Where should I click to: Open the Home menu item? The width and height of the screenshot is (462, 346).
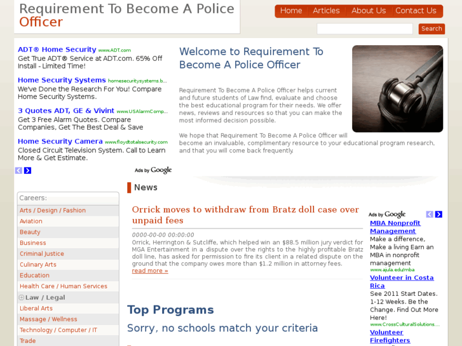291,11
